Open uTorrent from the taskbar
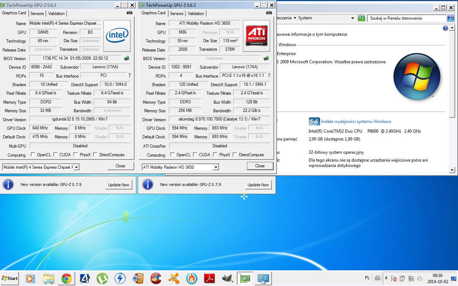 coord(102,278)
